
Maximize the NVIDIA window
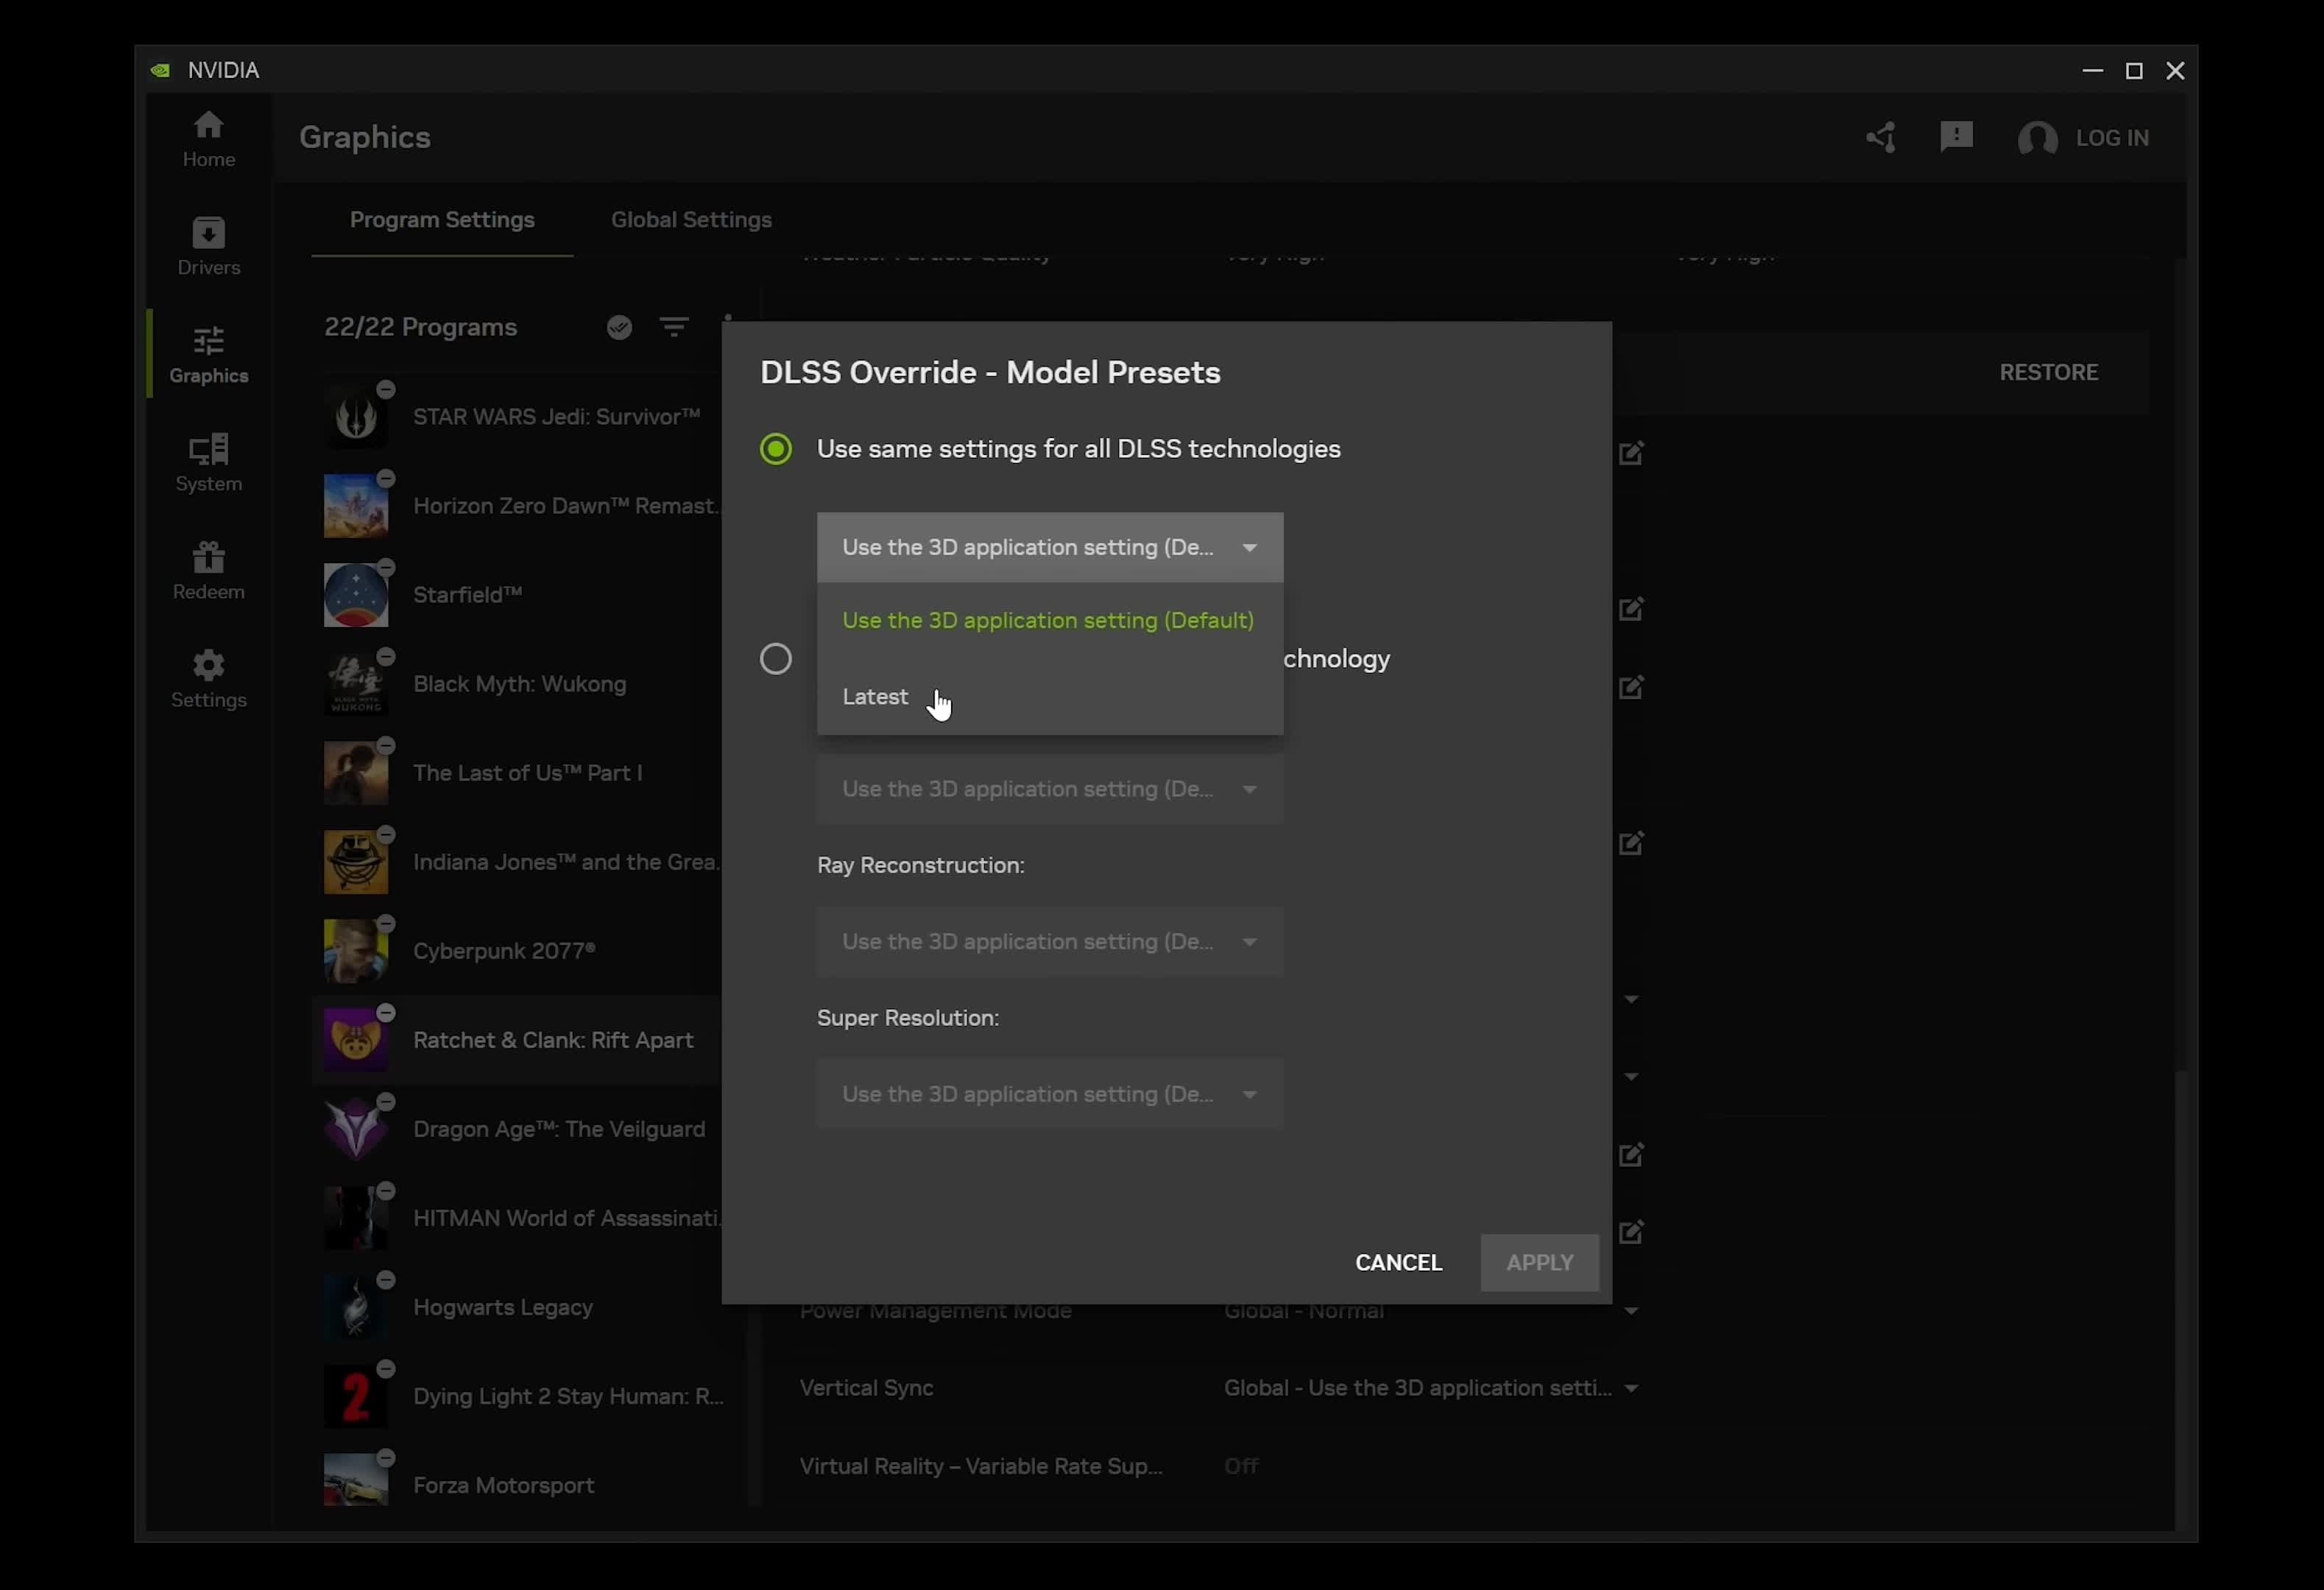2134,70
